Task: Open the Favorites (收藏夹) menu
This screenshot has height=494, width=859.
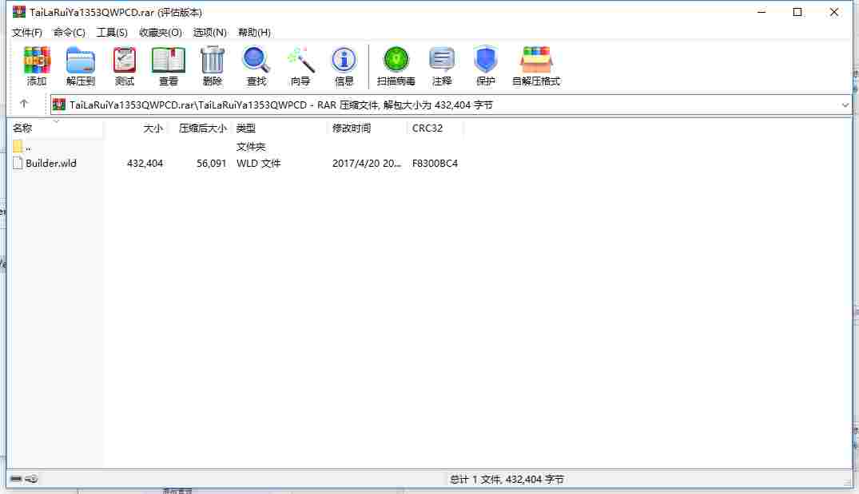Action: tap(161, 32)
